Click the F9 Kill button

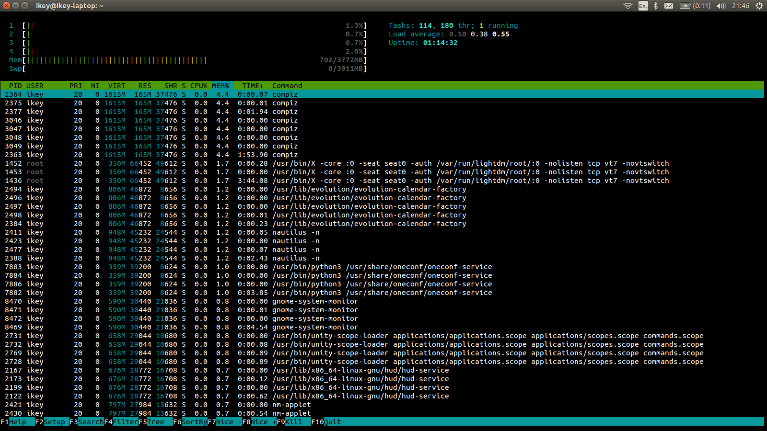294,422
